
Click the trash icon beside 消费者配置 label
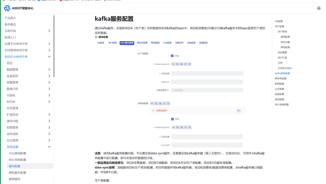(x=160, y=103)
